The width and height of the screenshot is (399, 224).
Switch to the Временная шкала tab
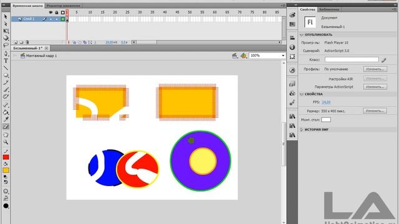(27, 6)
